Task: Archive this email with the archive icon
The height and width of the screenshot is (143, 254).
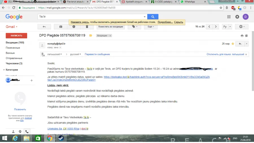Action: tap(61, 27)
